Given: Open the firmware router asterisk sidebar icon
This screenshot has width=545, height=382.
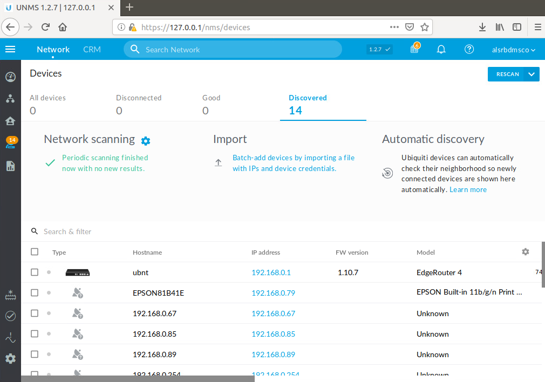Looking at the screenshot, I should pyautogui.click(x=10, y=295).
